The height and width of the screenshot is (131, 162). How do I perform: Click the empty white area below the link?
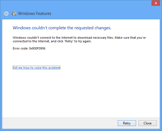(x=81, y=93)
